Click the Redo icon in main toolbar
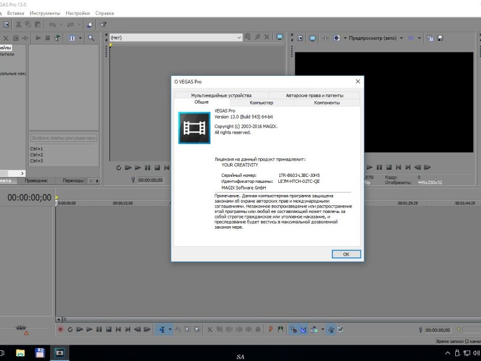This screenshot has width=481, height=361. [70, 24]
